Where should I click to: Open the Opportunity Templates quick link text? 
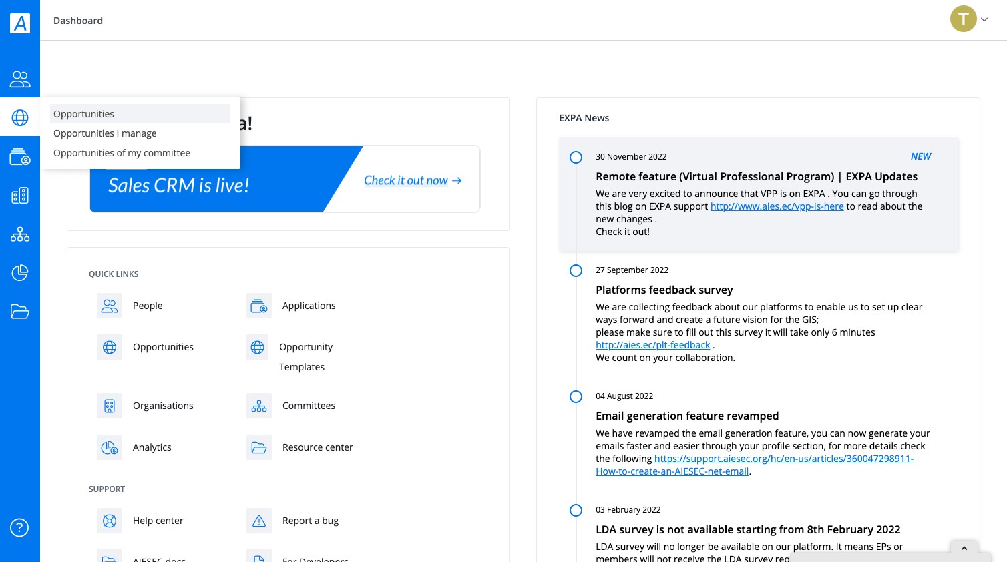point(306,357)
